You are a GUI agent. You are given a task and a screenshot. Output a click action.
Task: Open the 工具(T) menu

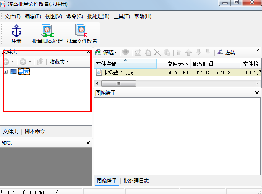pyautogui.click(x=122, y=16)
